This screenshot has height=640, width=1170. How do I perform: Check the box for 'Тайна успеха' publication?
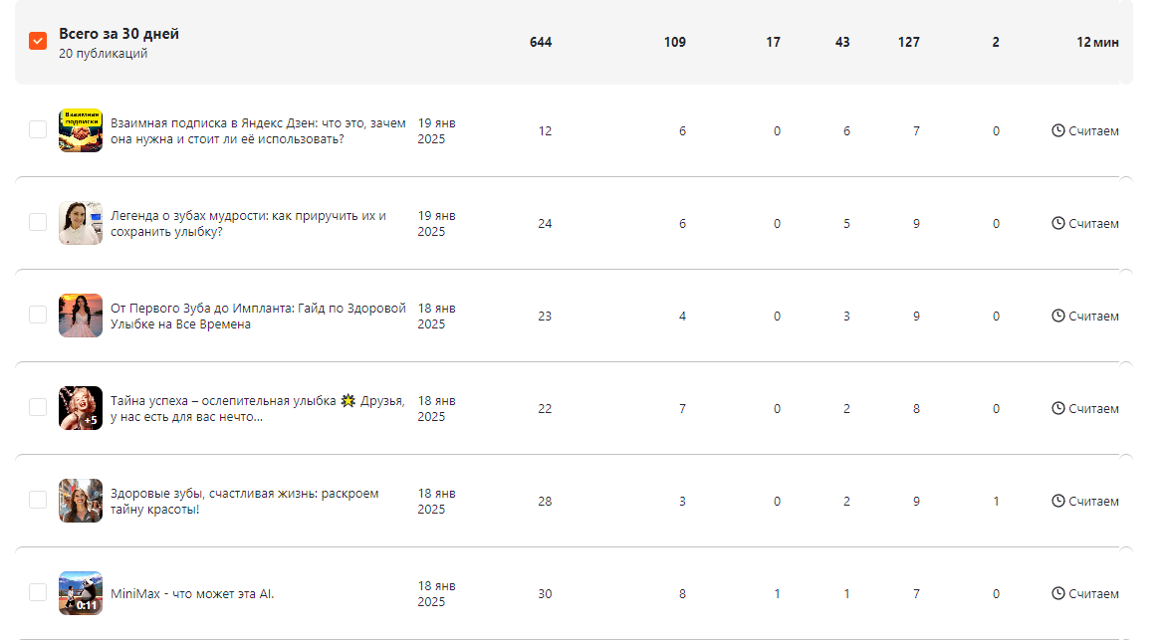[38, 407]
